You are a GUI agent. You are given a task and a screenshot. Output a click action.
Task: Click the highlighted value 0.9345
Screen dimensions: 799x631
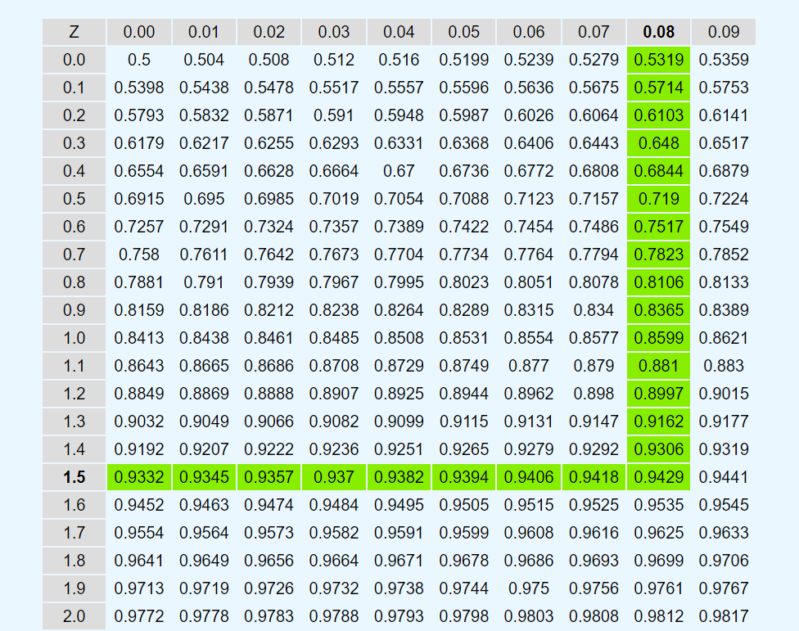point(204,477)
